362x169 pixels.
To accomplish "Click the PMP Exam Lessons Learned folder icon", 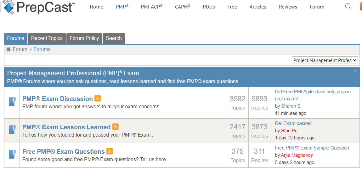I will (x=12, y=130).
